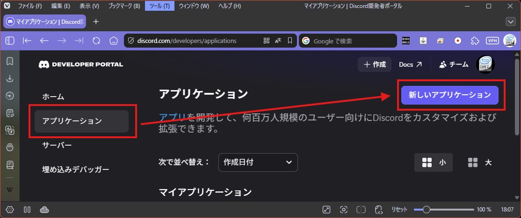Screen dimensions: 521x218
Task: Open the ファイル (F) menu
Action: (30, 6)
